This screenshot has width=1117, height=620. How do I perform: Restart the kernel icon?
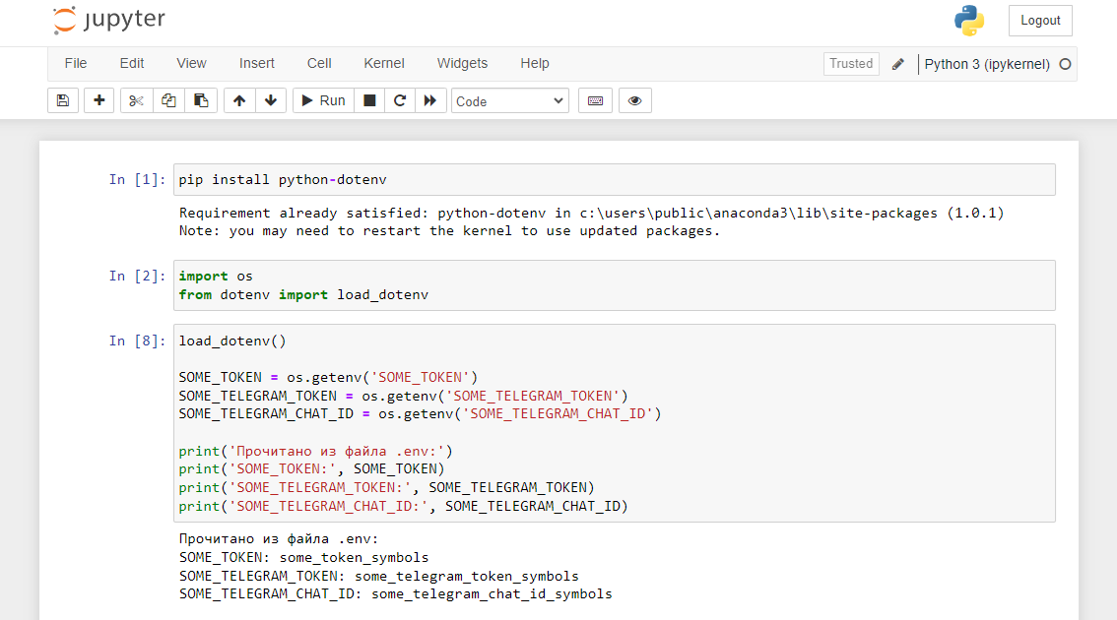tap(400, 100)
